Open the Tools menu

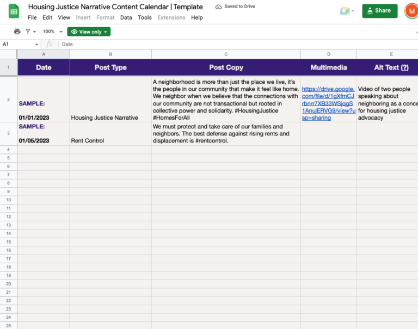click(x=145, y=17)
